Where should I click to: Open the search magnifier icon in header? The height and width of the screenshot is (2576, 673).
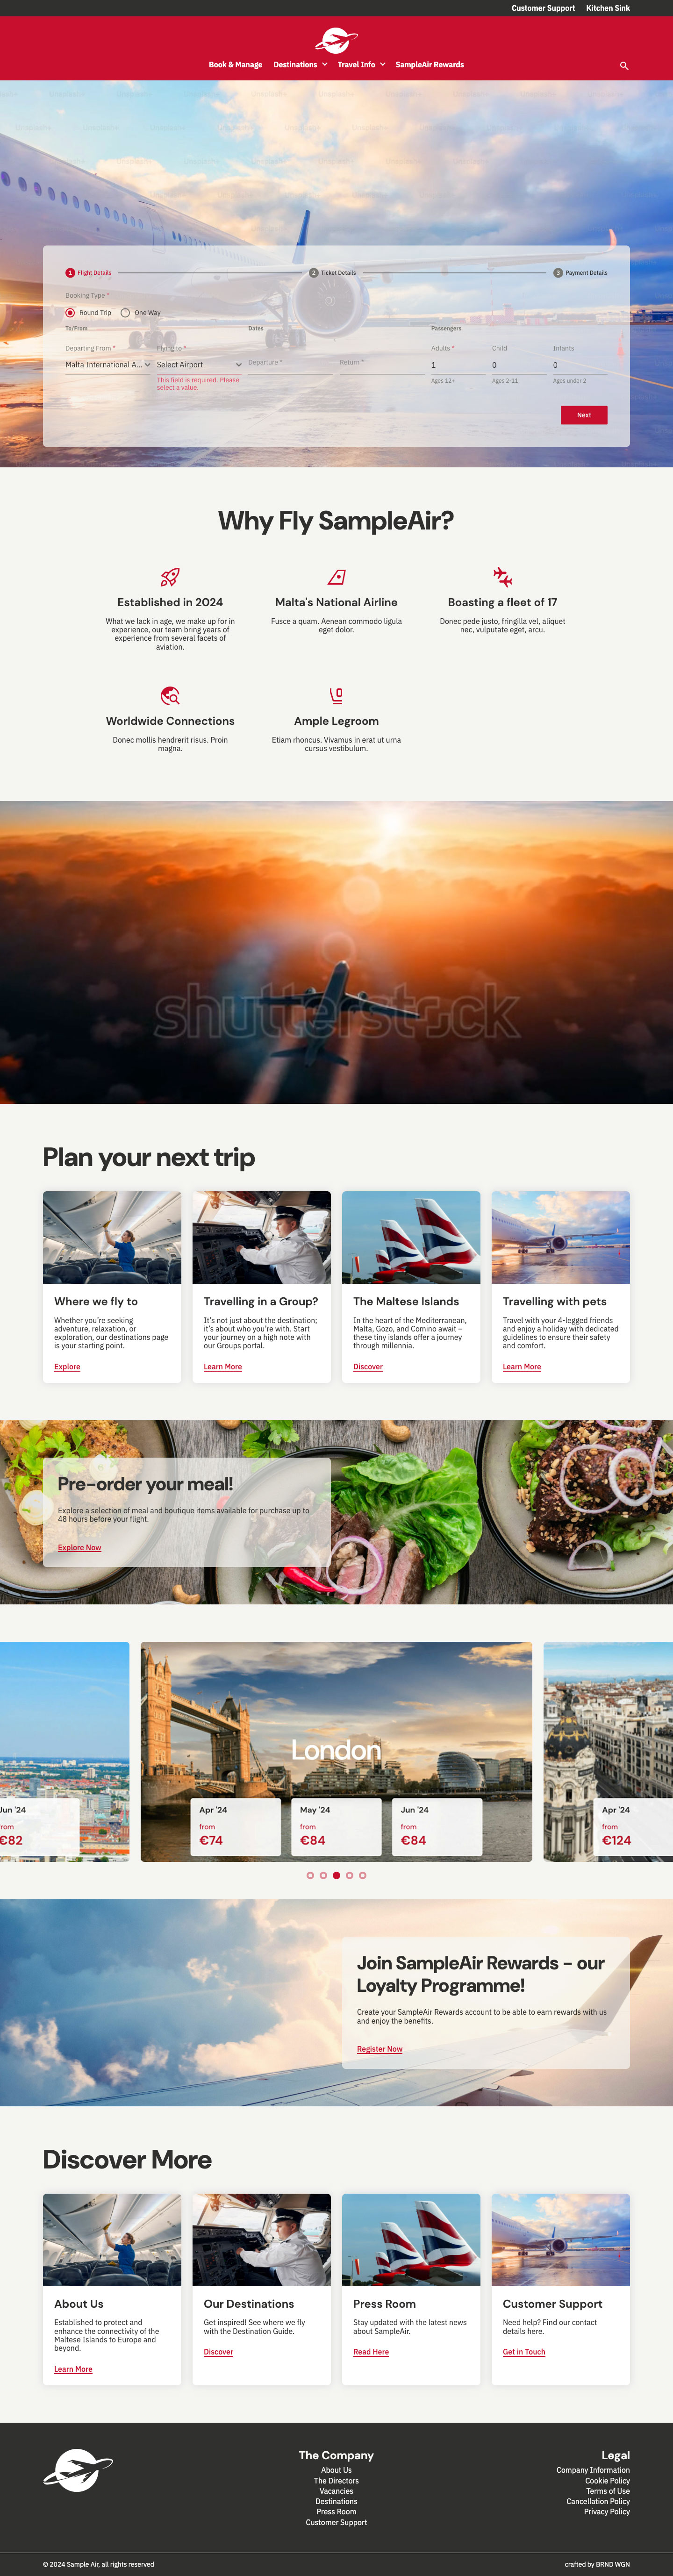(624, 66)
